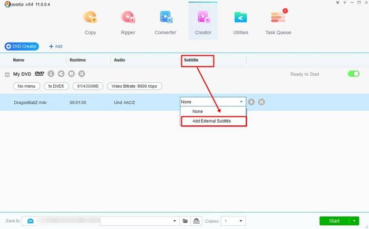Open the Converter module
This screenshot has width=369, height=229.
(166, 22)
